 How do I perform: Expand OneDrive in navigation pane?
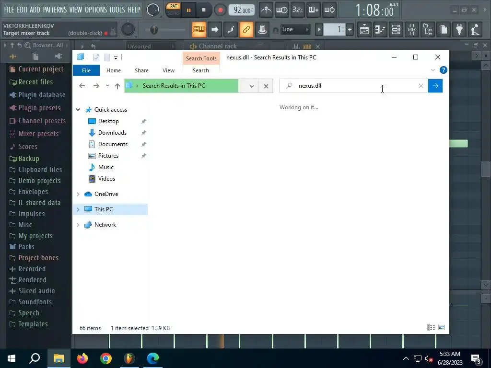(x=78, y=194)
